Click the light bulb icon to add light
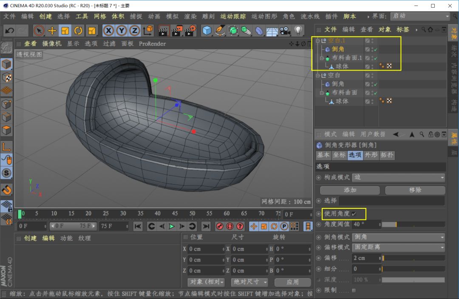Screen dimensions: 459x299 pos(298,31)
